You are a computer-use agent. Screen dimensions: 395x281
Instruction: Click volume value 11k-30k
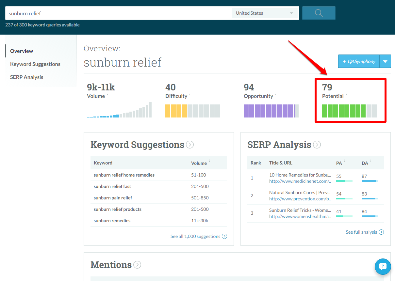tap(200, 221)
